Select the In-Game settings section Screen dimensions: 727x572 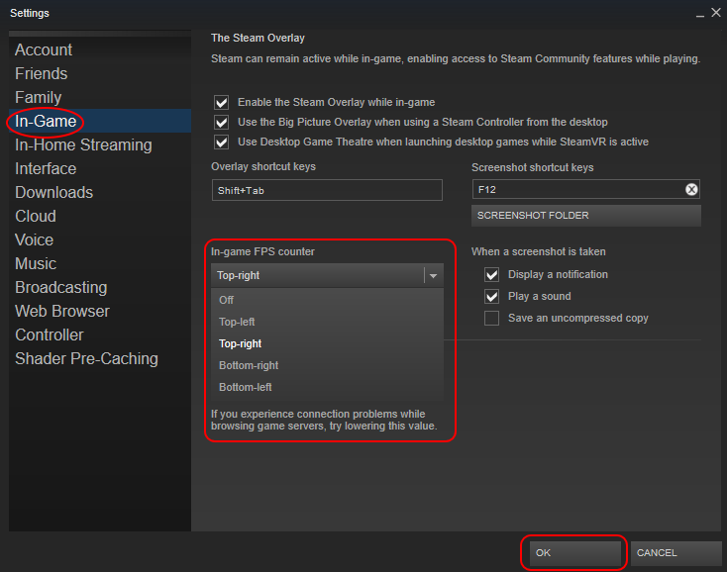tap(100, 121)
